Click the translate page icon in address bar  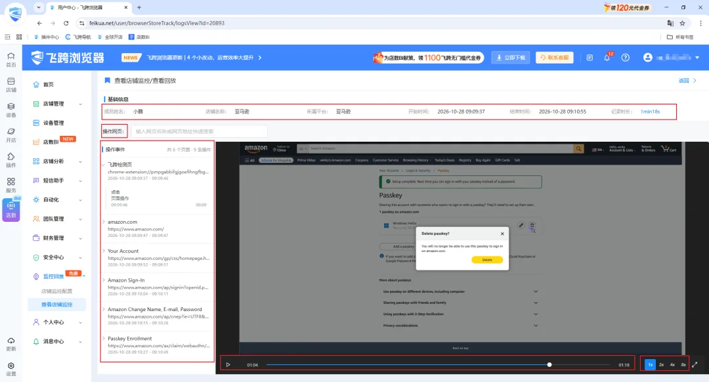click(670, 23)
